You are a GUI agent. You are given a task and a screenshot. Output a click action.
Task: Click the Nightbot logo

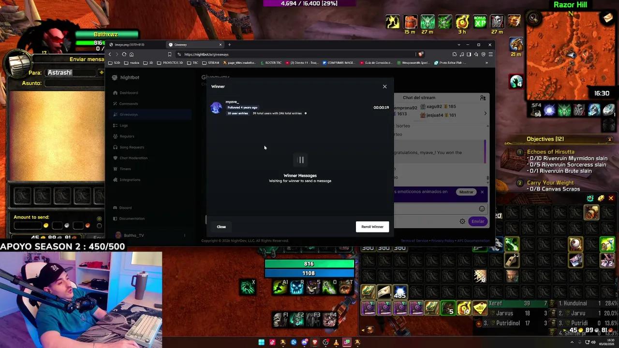126,77
